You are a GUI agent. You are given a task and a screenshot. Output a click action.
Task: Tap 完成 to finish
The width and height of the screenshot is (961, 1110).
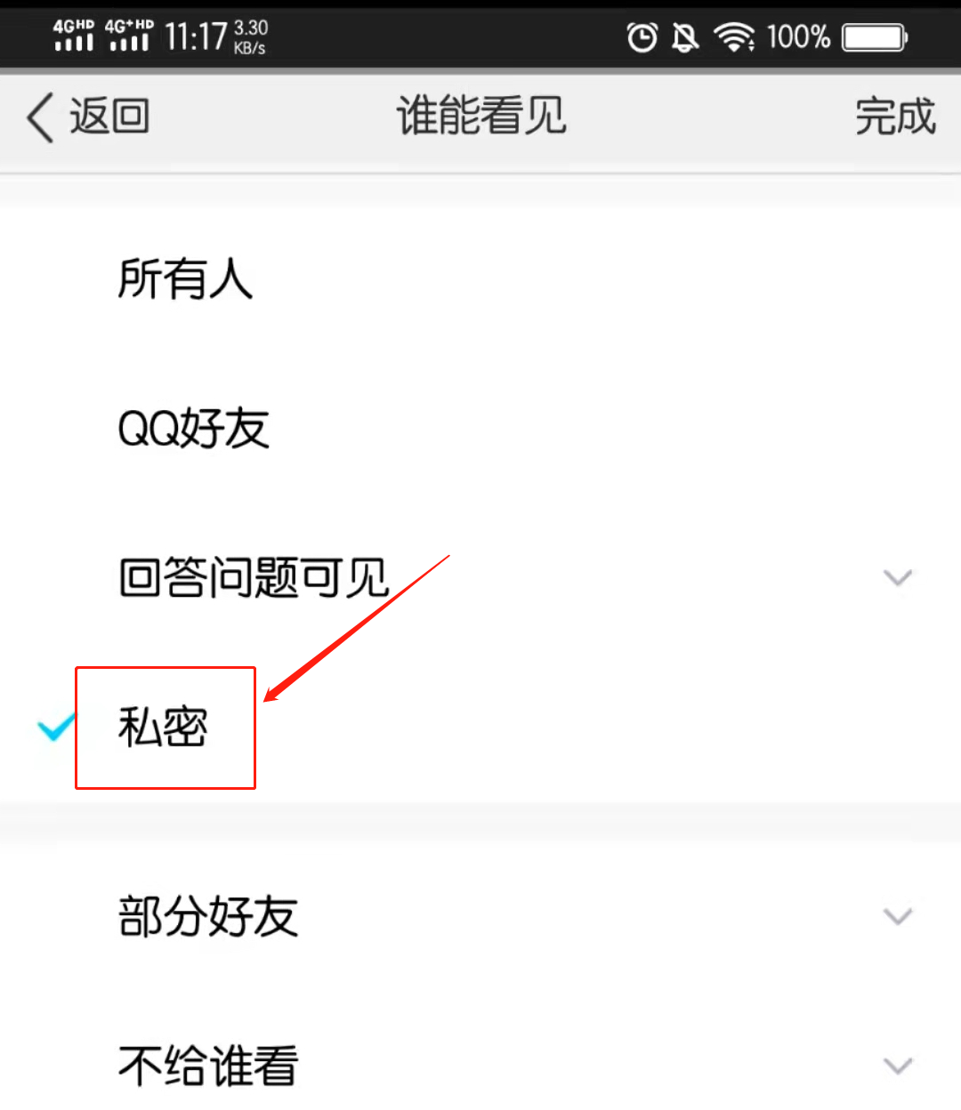pos(895,117)
